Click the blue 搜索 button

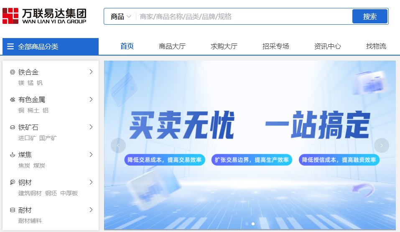[x=369, y=17]
